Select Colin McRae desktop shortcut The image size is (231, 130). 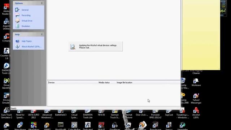coord(74,126)
